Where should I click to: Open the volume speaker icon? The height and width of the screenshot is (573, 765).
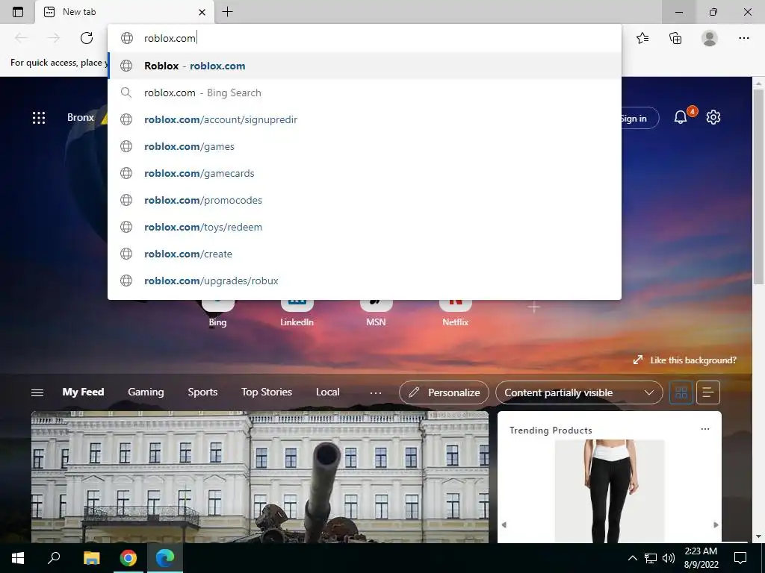[x=669, y=558]
